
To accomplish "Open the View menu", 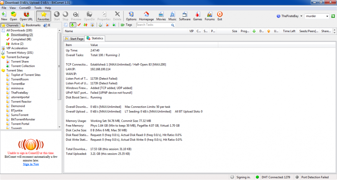I will (13, 8).
